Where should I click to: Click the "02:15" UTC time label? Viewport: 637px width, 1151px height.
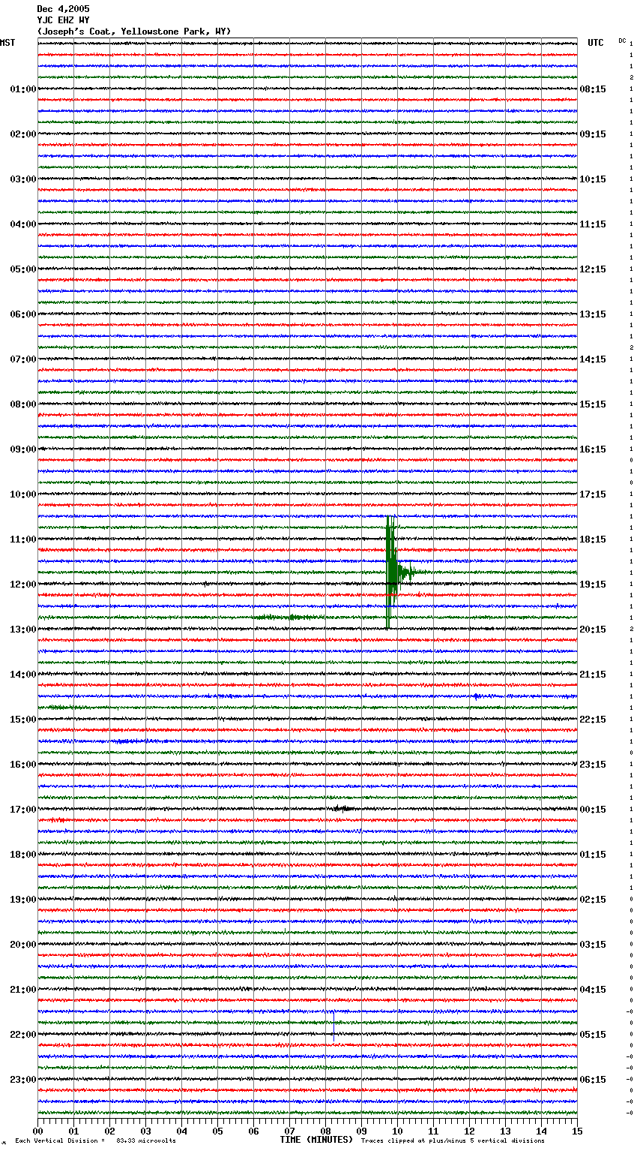pyautogui.click(x=593, y=900)
